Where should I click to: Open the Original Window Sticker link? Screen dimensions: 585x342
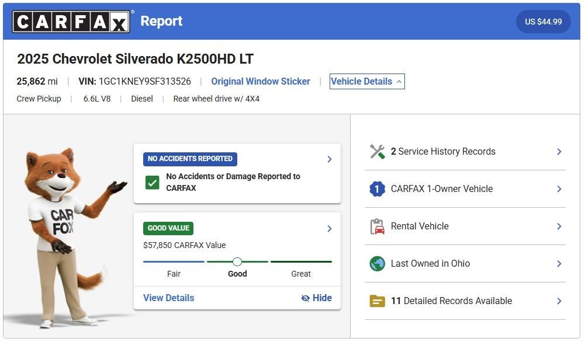coord(261,82)
